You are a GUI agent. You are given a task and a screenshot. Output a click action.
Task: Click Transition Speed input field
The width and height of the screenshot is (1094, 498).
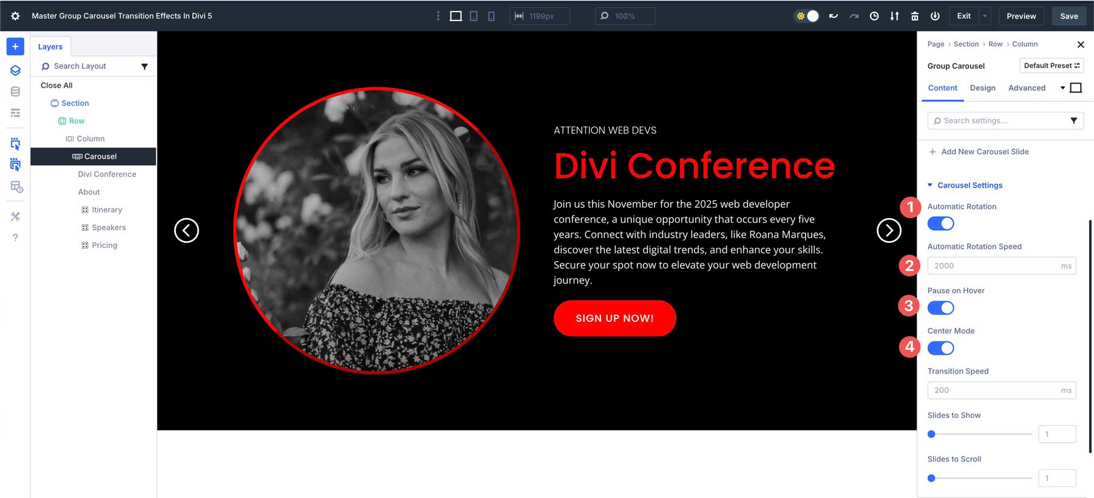coord(1002,391)
